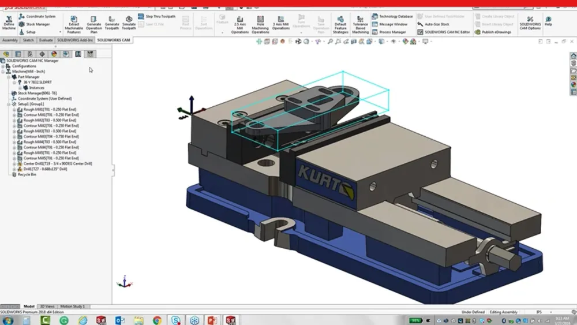Expand Rough Mill1[T01 - 0.250 Flat End]
577x325 pixels.
[14, 109]
